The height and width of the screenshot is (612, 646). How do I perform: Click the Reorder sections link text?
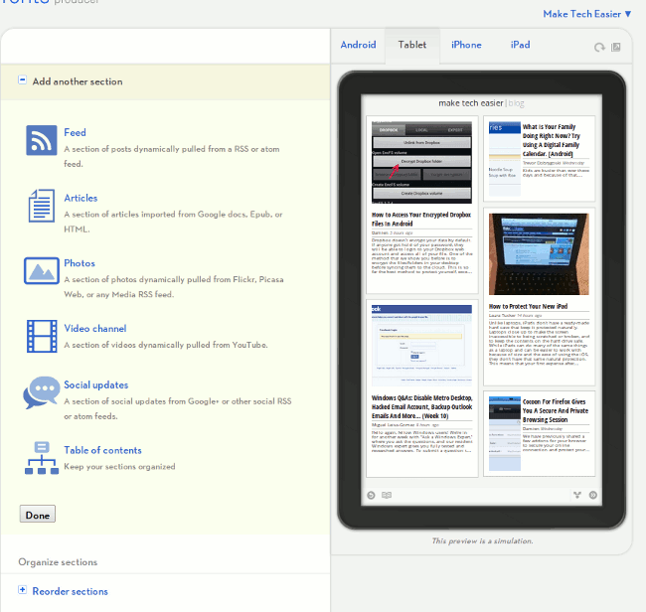[x=70, y=591]
